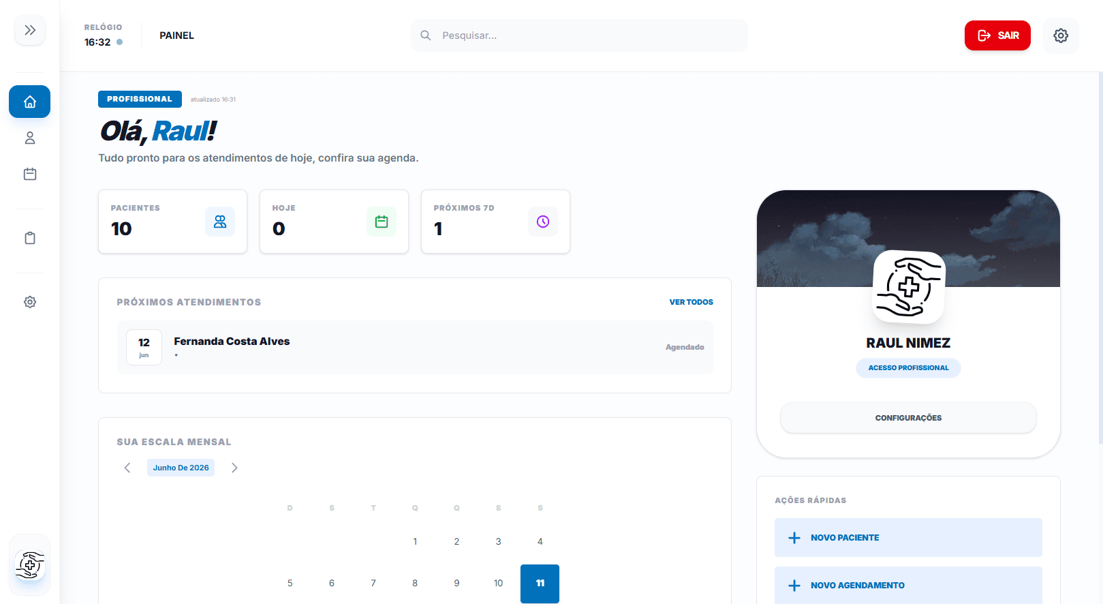Expand the sidebar with double-chevron icon
This screenshot has height=604, width=1103.
[x=30, y=30]
